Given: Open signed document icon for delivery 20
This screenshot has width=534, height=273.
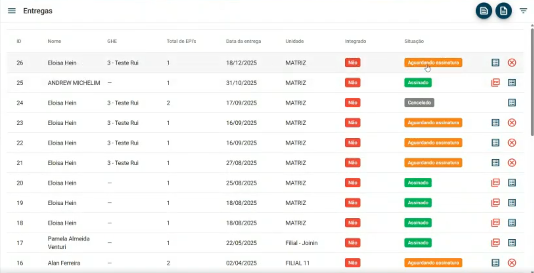Looking at the screenshot, I should [495, 183].
